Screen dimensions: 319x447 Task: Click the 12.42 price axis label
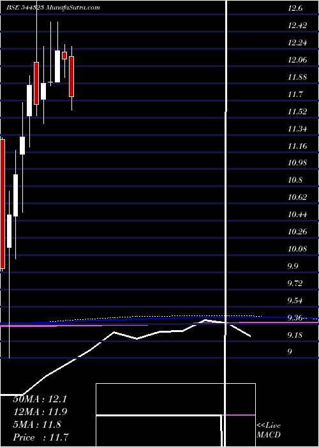(297, 26)
